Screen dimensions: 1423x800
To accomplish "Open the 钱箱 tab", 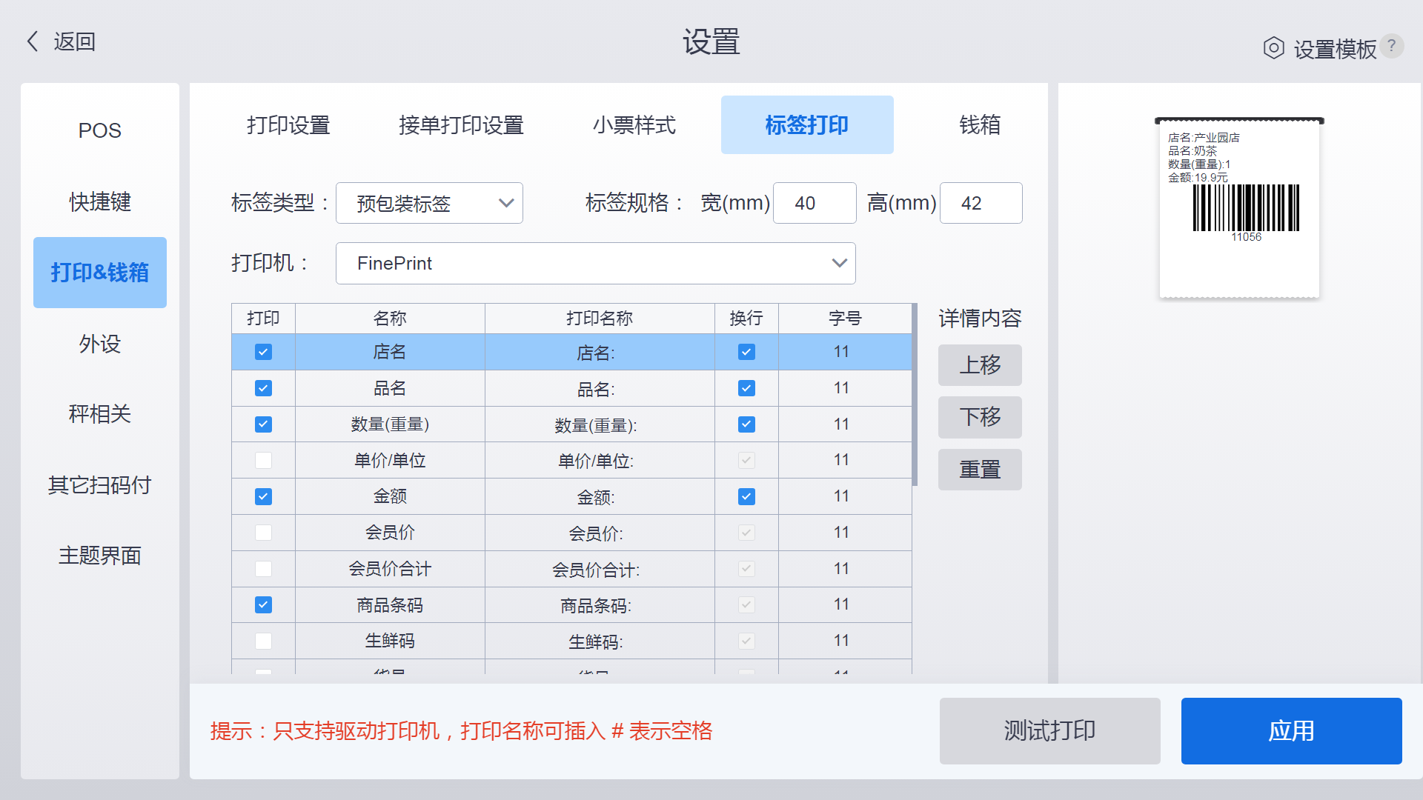I will tap(979, 125).
